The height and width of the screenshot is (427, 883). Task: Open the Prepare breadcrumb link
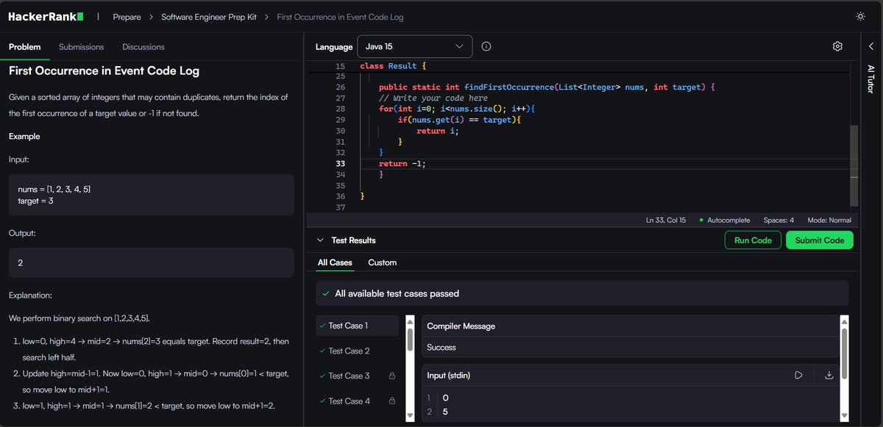(x=127, y=16)
